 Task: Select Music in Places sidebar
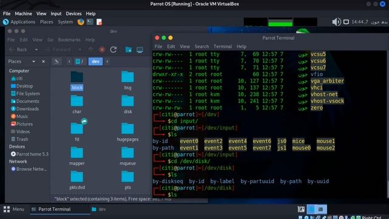click(x=19, y=116)
